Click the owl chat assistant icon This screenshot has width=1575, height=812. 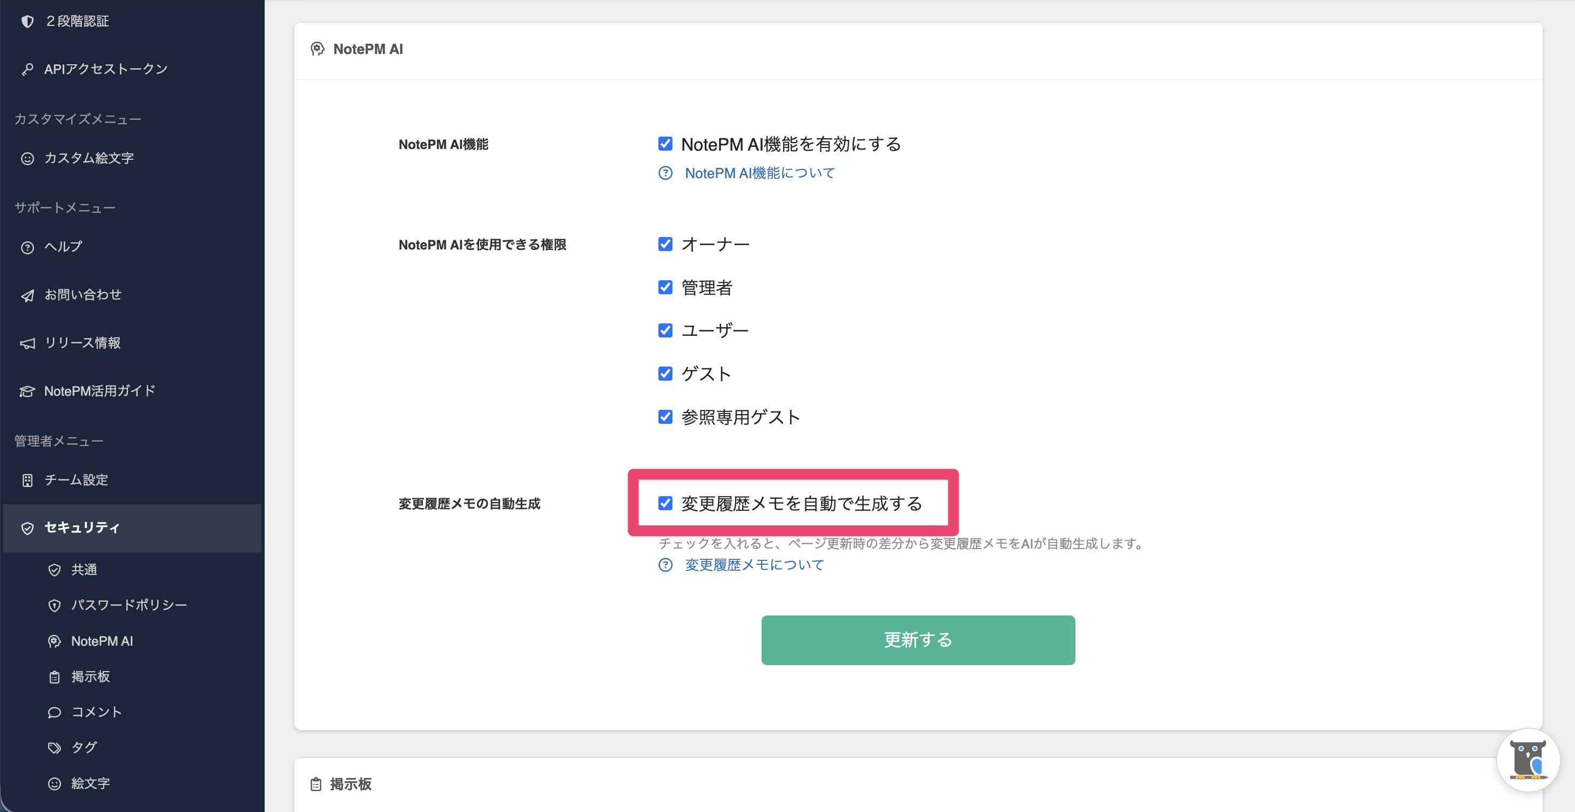click(x=1527, y=760)
